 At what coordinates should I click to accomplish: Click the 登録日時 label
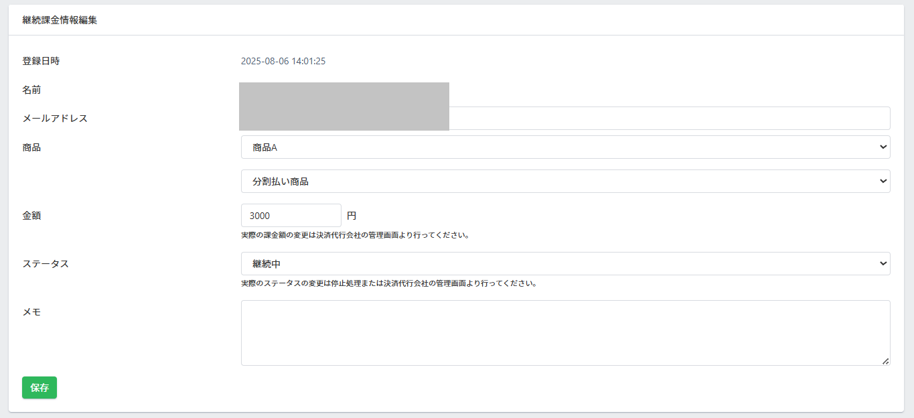(x=41, y=61)
